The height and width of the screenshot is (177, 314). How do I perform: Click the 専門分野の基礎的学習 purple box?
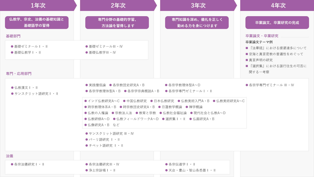[x=117, y=23]
